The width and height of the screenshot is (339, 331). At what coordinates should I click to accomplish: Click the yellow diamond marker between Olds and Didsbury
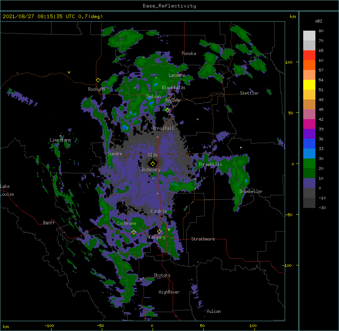(153, 164)
